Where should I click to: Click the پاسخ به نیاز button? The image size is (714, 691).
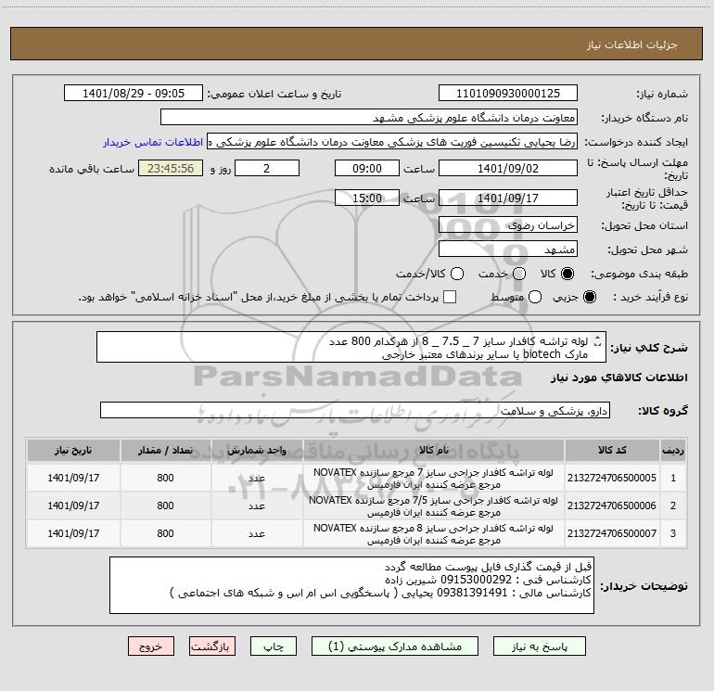[539, 646]
